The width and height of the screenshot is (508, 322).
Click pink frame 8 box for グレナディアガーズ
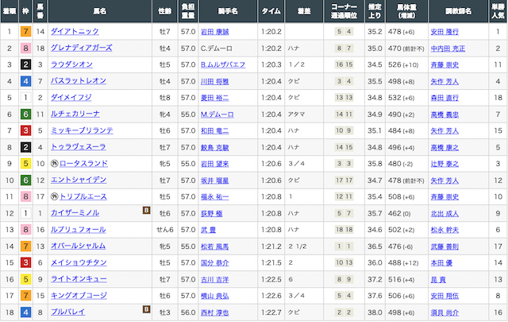coord(25,48)
